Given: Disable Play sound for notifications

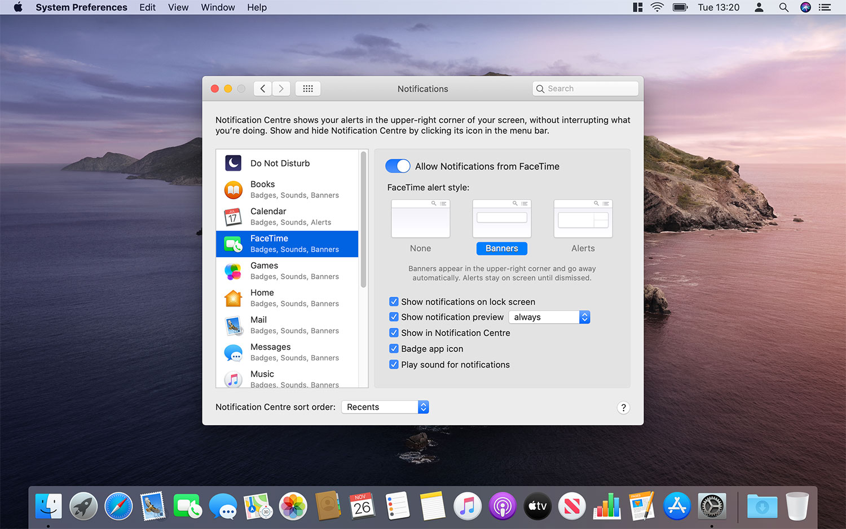Looking at the screenshot, I should coord(394,364).
